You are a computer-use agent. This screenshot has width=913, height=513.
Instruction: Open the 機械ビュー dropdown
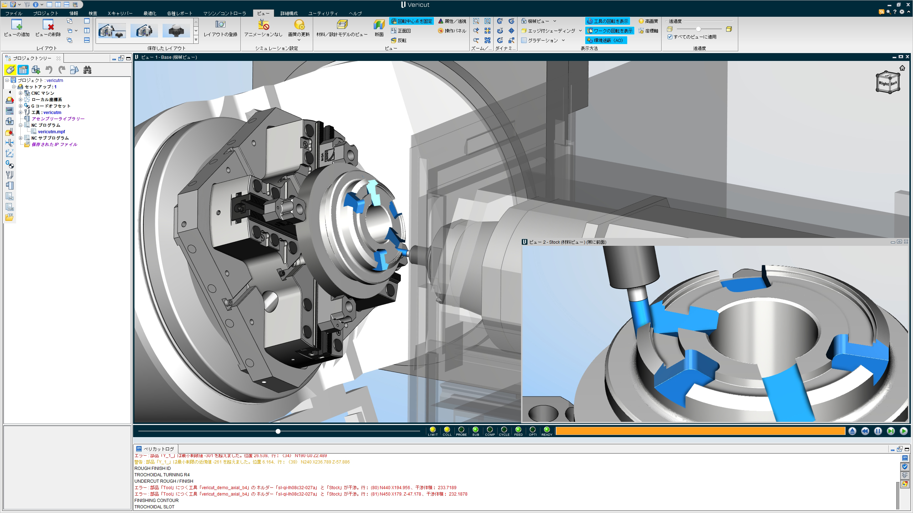[555, 21]
